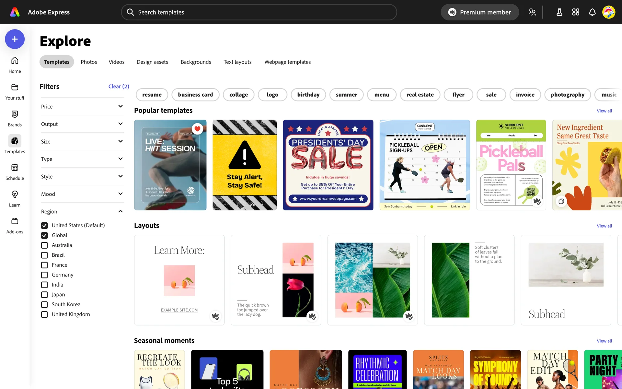This screenshot has width=622, height=389.
Task: Open the Schedule calendar icon
Action: [15, 168]
